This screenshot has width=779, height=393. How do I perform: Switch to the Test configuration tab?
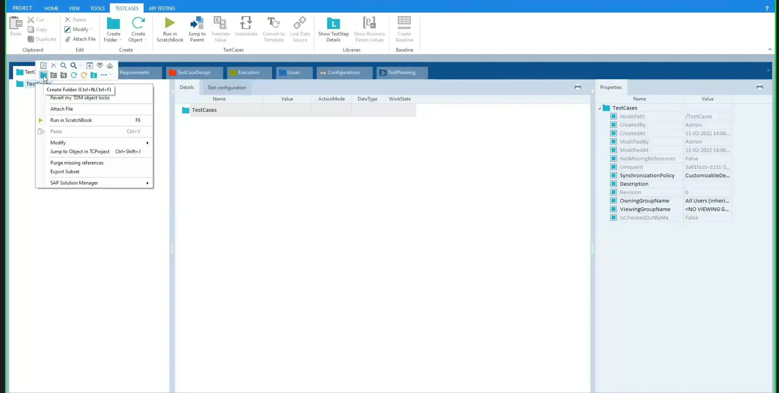(x=226, y=87)
